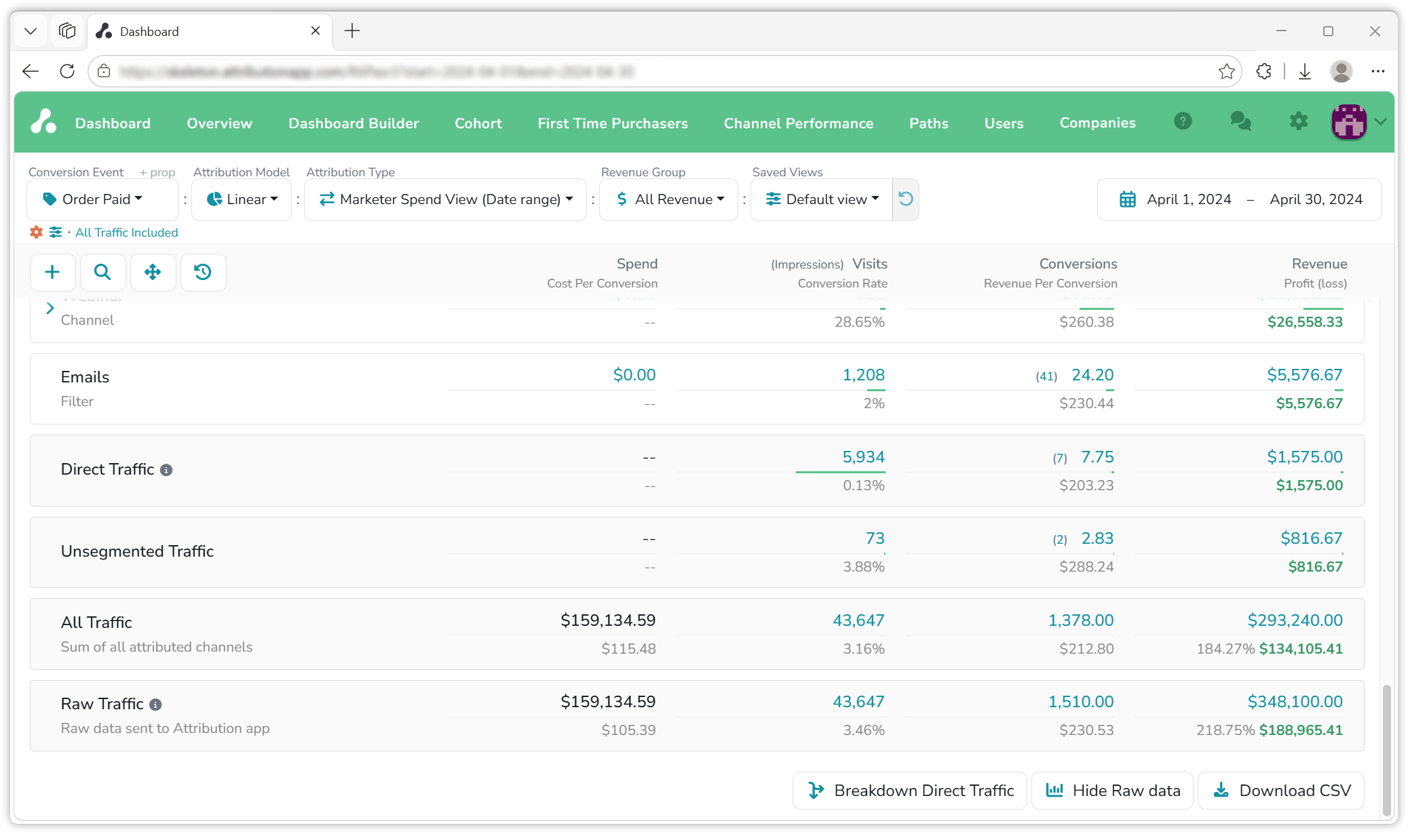Click All Traffic Included link

pos(127,233)
